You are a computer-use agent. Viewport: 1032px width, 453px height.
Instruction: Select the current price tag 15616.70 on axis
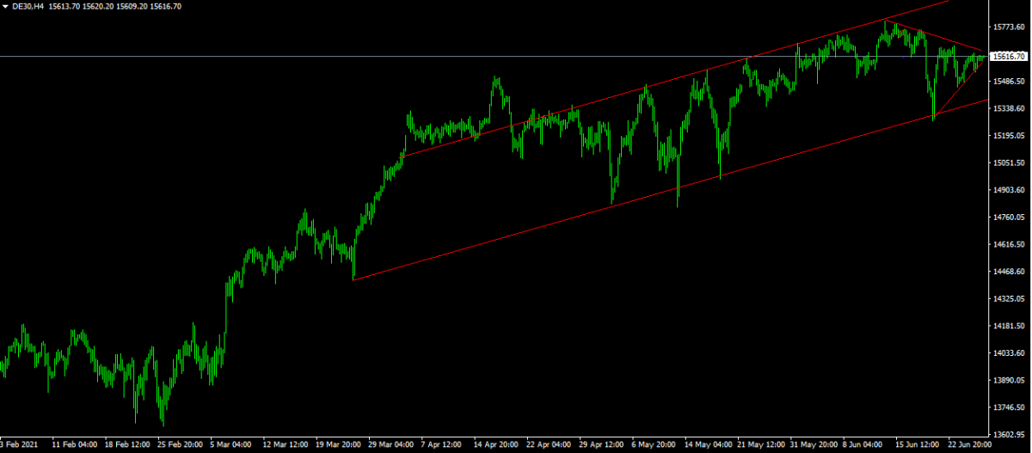(x=1009, y=57)
